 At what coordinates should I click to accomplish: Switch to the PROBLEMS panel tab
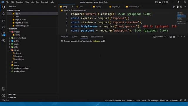pos(65,37)
